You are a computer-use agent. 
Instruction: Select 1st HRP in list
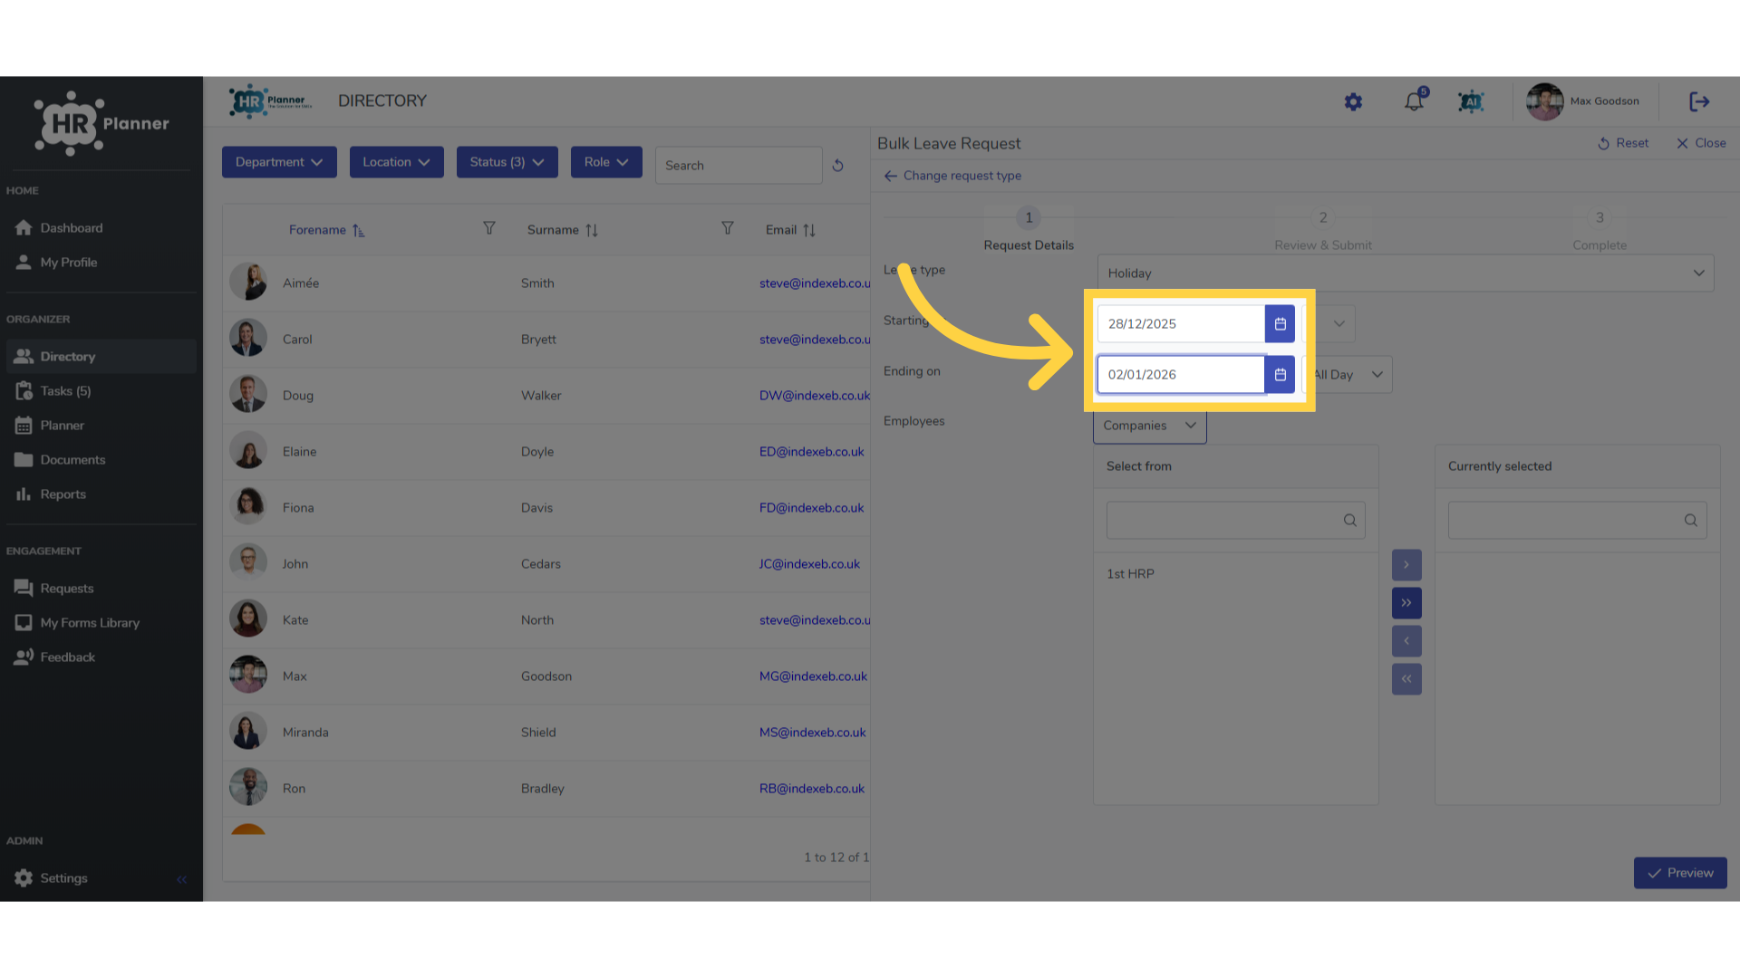(1130, 574)
